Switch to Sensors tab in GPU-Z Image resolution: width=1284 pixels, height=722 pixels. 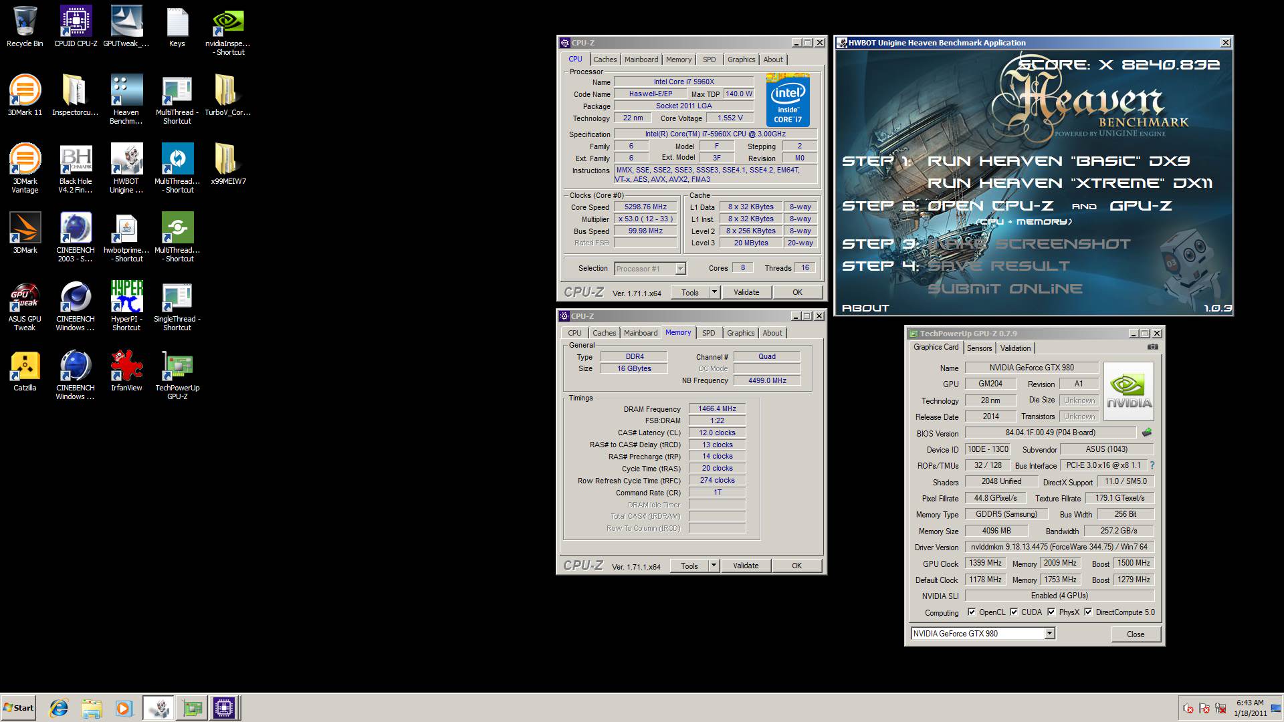(x=979, y=348)
